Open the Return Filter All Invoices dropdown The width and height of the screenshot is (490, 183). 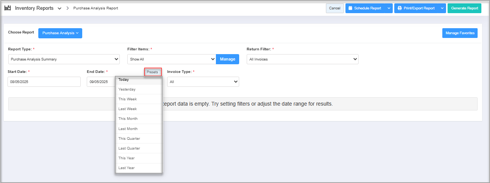[x=302, y=59]
